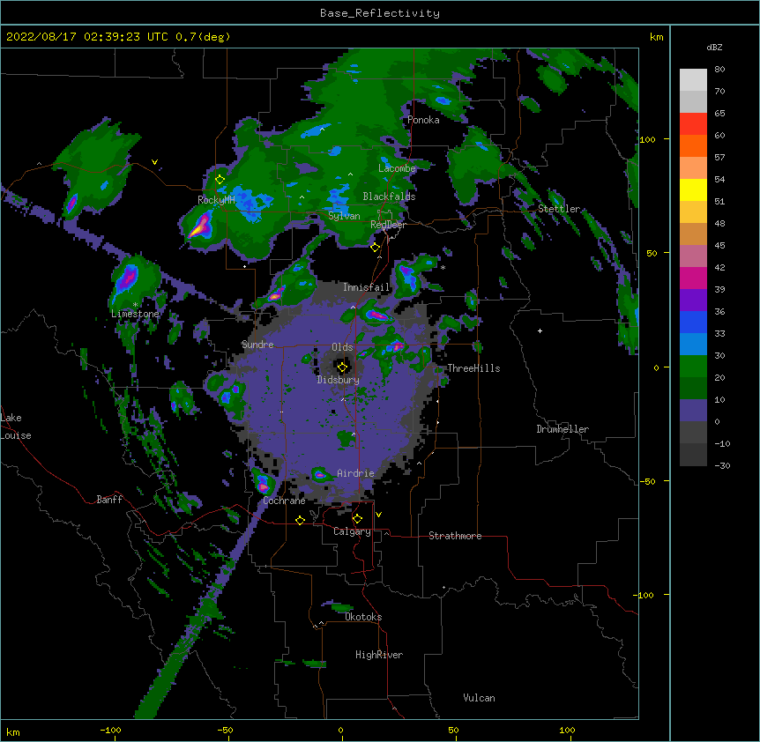Pick the bright green 20-30 dBZ legend swatch
Screen dimensions: 760x742
(693, 367)
